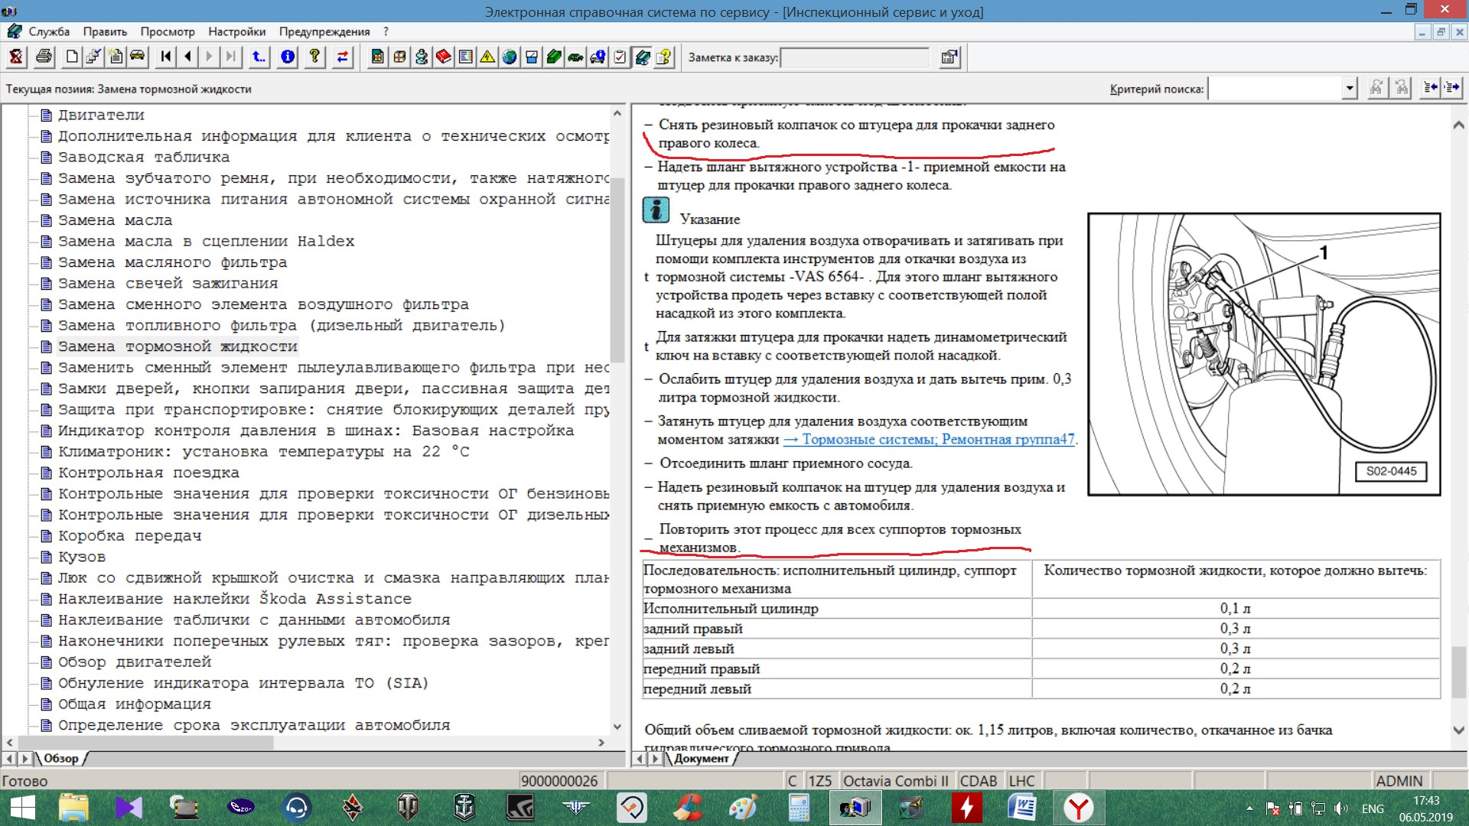
Task: Click the globe toolbar icon
Action: coord(510,57)
